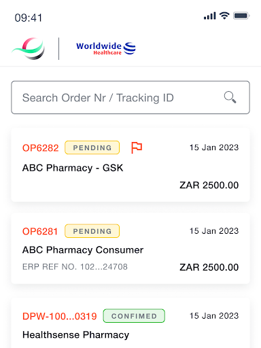Select the Healthsense Pharmacy order card
The image size is (261, 348).
click(130, 323)
